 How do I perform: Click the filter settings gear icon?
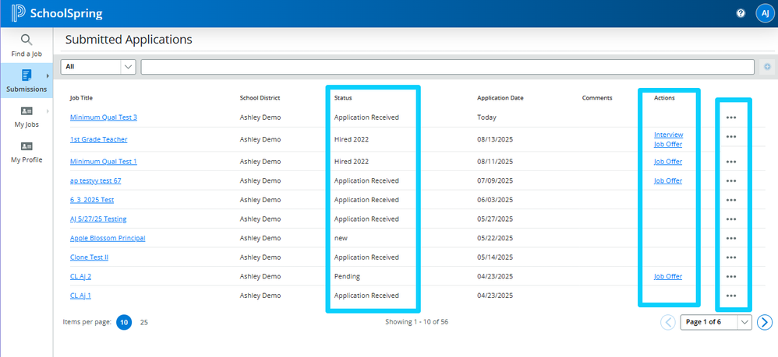(x=767, y=67)
